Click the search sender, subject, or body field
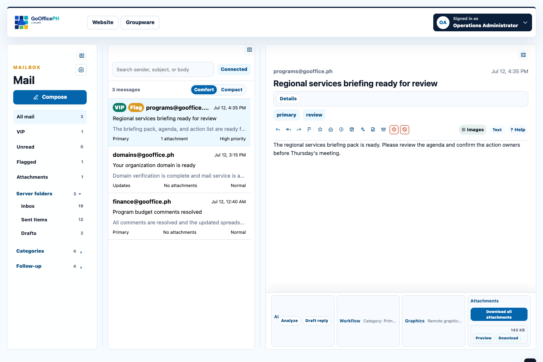Screen dimensions: 543x362 (163, 70)
